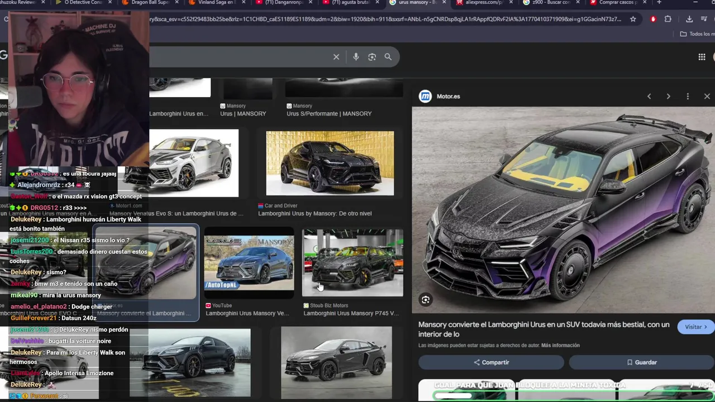715x402 pixels.
Task: Open Lamborghini Urus by Mansory: De otro nivel
Action: point(314,213)
